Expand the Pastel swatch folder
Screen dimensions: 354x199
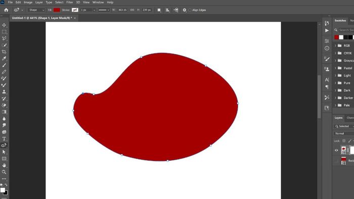pos(335,68)
